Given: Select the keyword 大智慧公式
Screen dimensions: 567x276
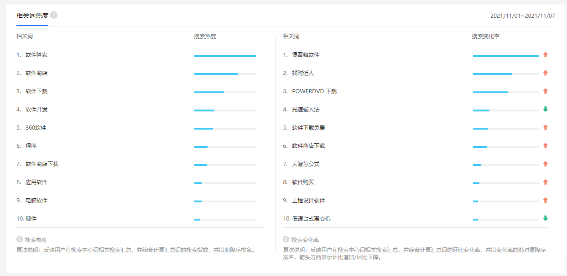Looking at the screenshot, I should (x=307, y=164).
